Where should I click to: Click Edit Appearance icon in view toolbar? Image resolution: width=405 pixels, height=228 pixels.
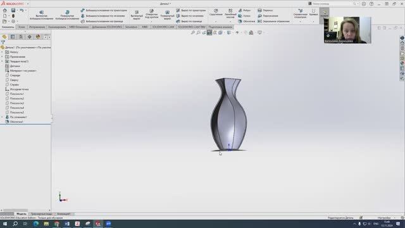[x=246, y=32]
